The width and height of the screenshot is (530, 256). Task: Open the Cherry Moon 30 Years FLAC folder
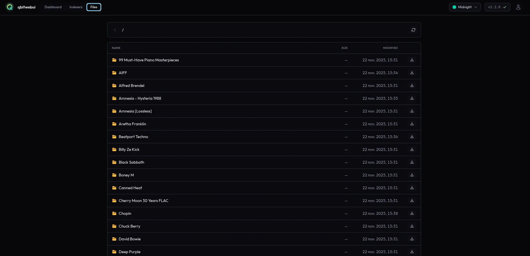tap(143, 201)
